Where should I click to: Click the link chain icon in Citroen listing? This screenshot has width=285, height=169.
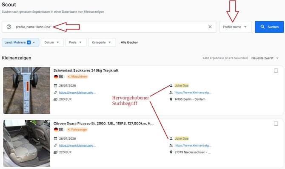click(55, 145)
